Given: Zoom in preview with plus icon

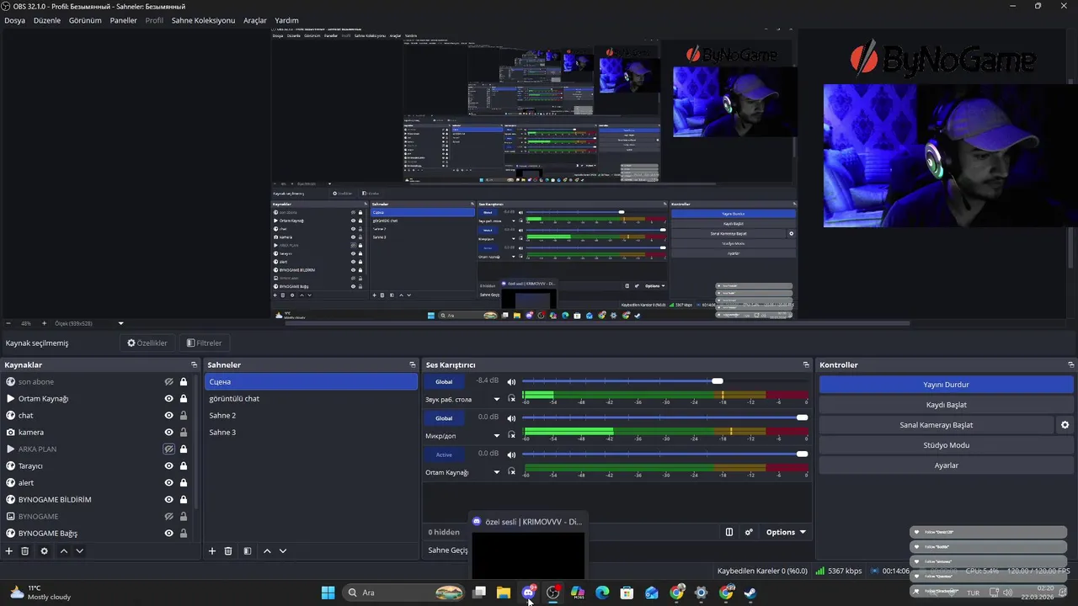Looking at the screenshot, I should 44,323.
